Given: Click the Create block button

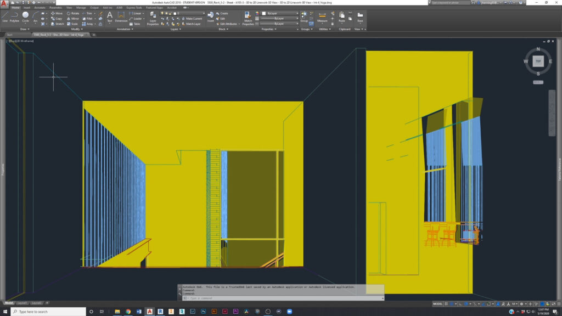Looking at the screenshot, I should [x=223, y=13].
